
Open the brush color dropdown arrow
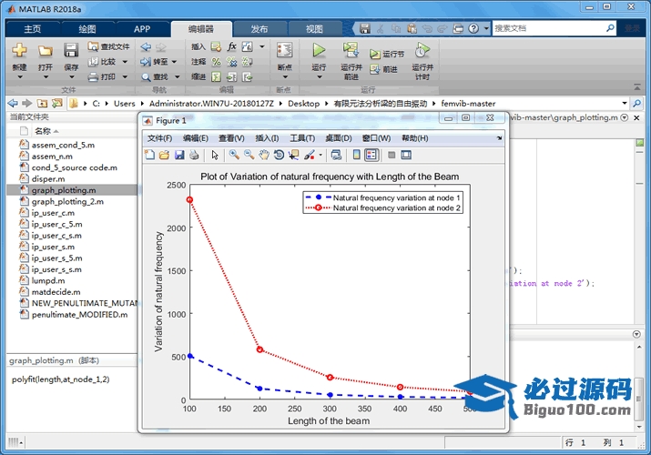coord(320,155)
